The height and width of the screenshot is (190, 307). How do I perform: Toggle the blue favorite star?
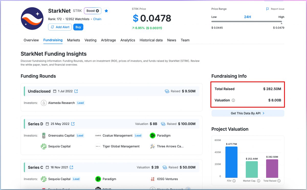[x=106, y=11]
